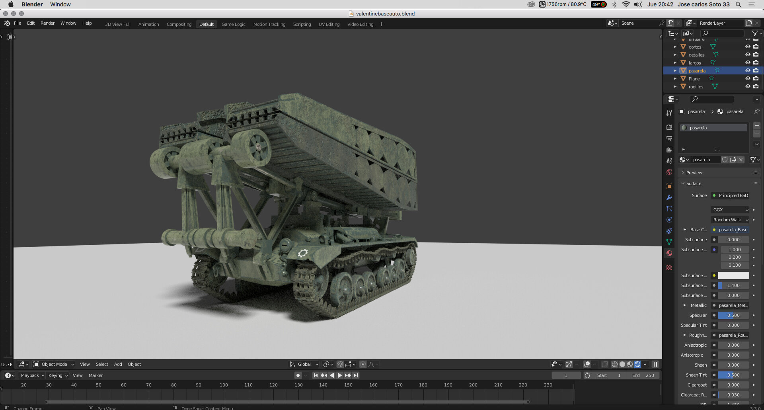Screen dimensions: 764x410
Task: Open the World properties tab
Action: click(x=669, y=172)
